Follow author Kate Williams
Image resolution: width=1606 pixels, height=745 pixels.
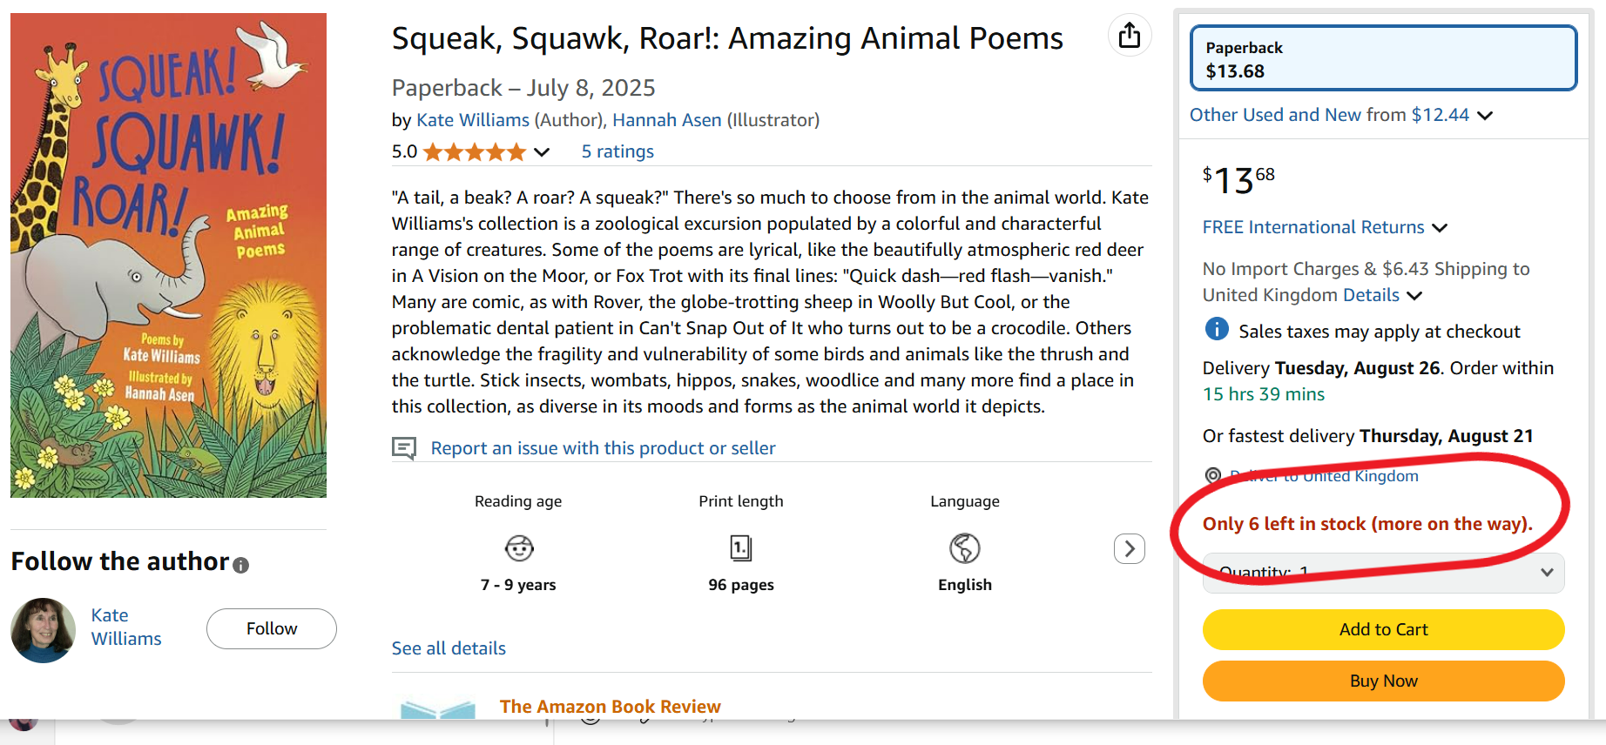coord(271,628)
